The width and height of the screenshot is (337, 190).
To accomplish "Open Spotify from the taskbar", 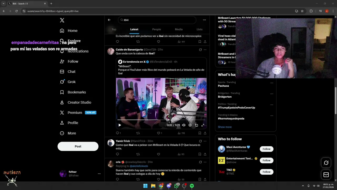I will coord(192,186).
